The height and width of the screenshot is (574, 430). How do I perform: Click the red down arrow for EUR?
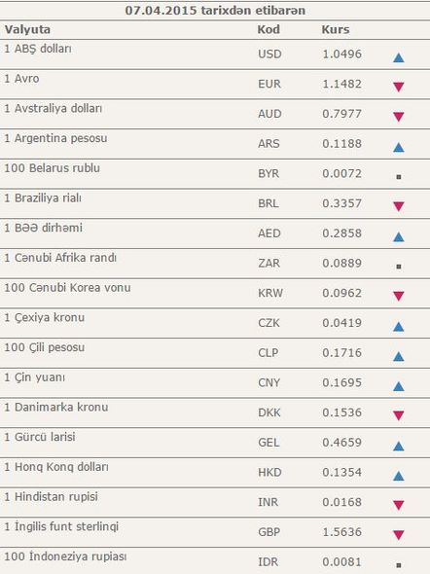click(399, 87)
